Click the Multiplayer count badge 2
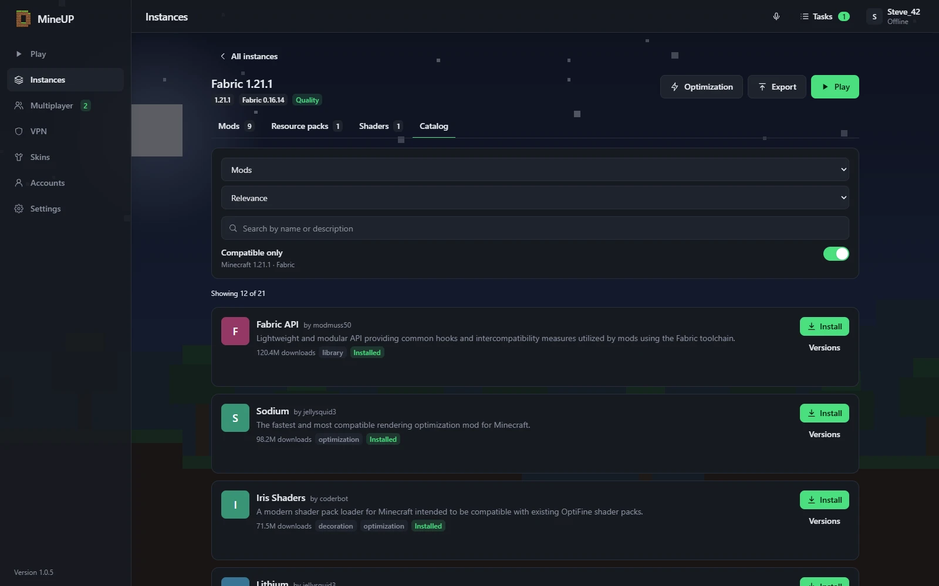939x586 pixels. click(x=85, y=105)
